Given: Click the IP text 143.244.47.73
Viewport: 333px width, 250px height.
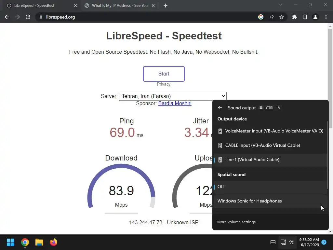Looking at the screenshot, I should pyautogui.click(x=146, y=222).
